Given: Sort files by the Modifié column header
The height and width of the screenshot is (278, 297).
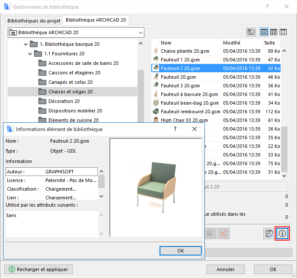Looking at the screenshot, I should click(242, 43).
